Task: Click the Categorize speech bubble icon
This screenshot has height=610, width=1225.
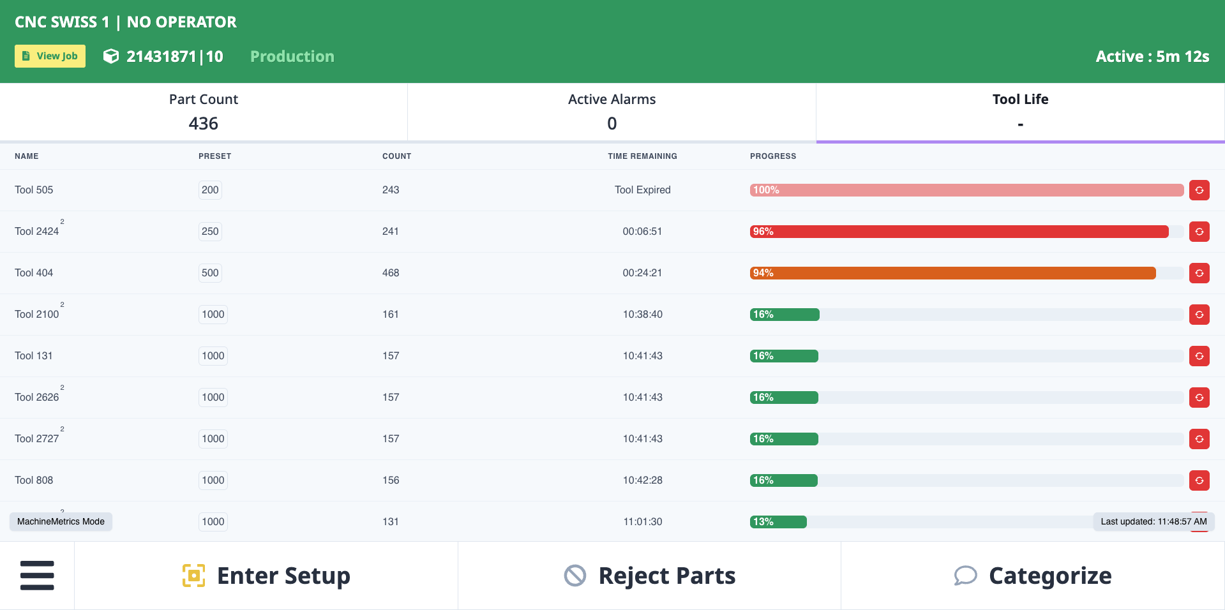Action: tap(966, 575)
